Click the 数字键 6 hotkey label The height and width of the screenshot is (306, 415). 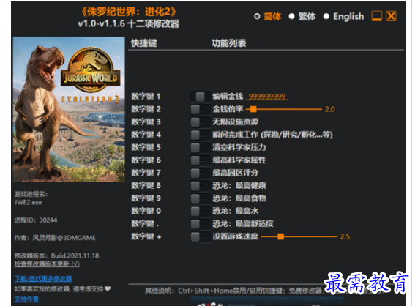coord(146,160)
